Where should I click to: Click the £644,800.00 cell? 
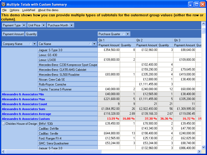click(109, 133)
